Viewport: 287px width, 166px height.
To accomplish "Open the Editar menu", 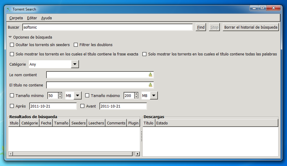I will click(32, 18).
